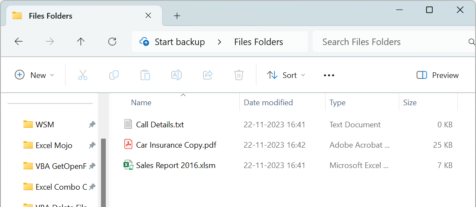
Task: Click the PDF icon of Car Insurance Copy
Action: tap(128, 145)
